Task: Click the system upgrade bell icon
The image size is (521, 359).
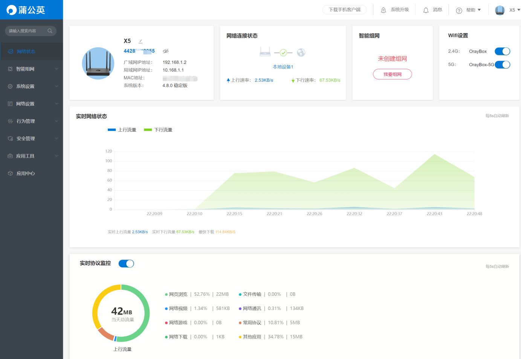Action: (x=383, y=10)
